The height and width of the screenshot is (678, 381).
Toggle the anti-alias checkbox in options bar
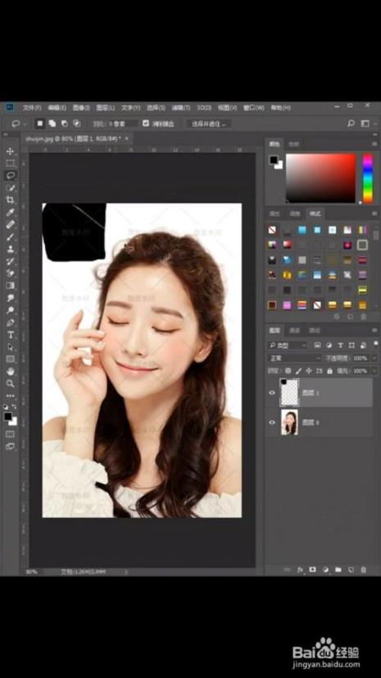[x=146, y=123]
